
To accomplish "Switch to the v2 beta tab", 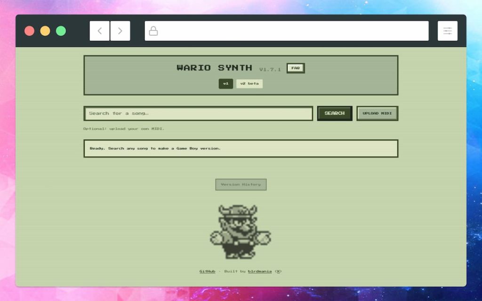I will [249, 84].
